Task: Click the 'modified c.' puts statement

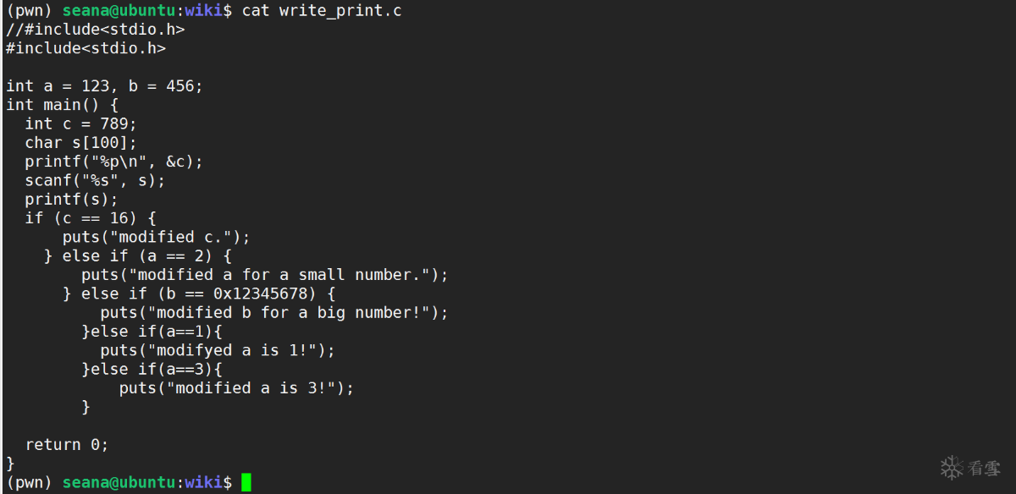Action: click(156, 237)
